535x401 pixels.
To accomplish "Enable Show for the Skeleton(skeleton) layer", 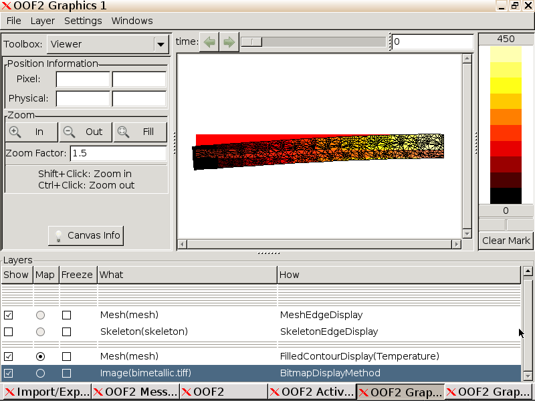I will point(7,331).
